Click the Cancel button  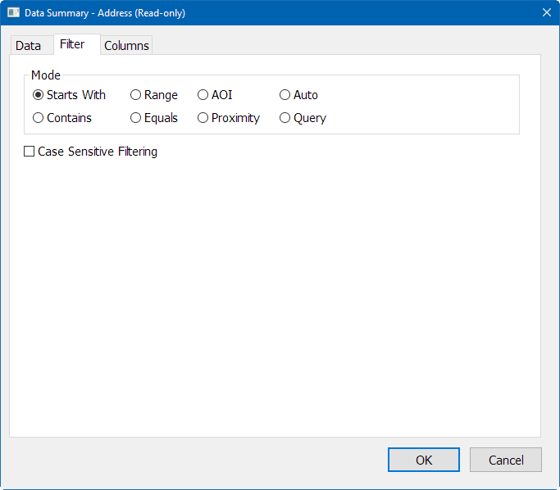click(x=506, y=460)
